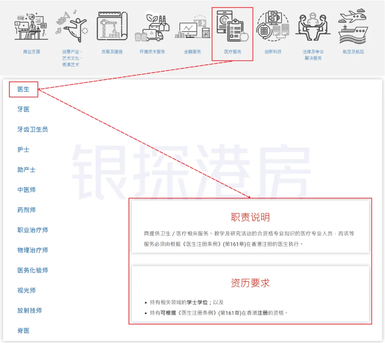Click the 商业支援 label
Viewport: 385px width, 343px height.
coord(31,52)
